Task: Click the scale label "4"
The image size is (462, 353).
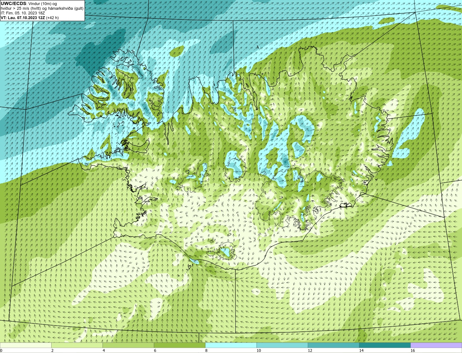Action: [104, 350]
